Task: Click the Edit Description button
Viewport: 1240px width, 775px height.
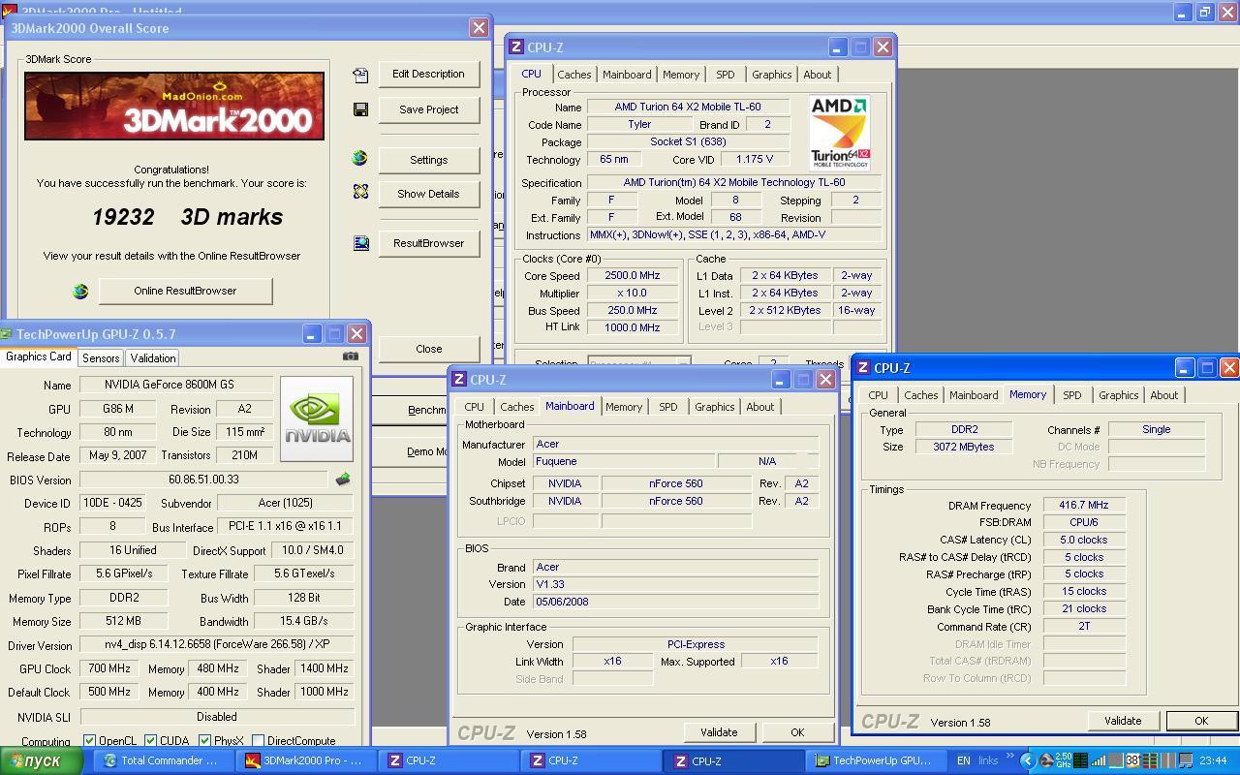Action: click(428, 74)
